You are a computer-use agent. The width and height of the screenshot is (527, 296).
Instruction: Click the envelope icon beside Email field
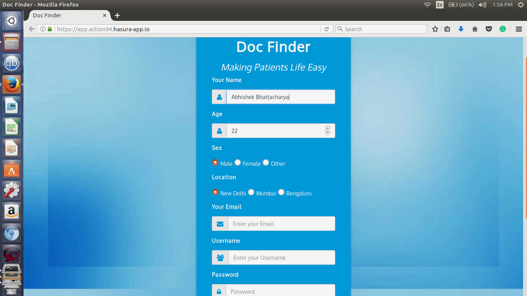[x=220, y=224]
